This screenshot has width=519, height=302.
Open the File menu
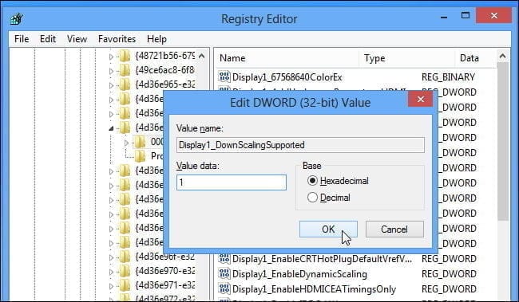[x=22, y=39]
